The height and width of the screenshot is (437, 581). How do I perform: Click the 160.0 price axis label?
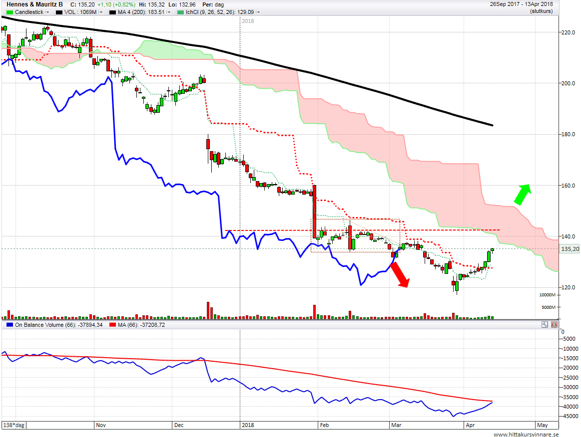(x=568, y=186)
